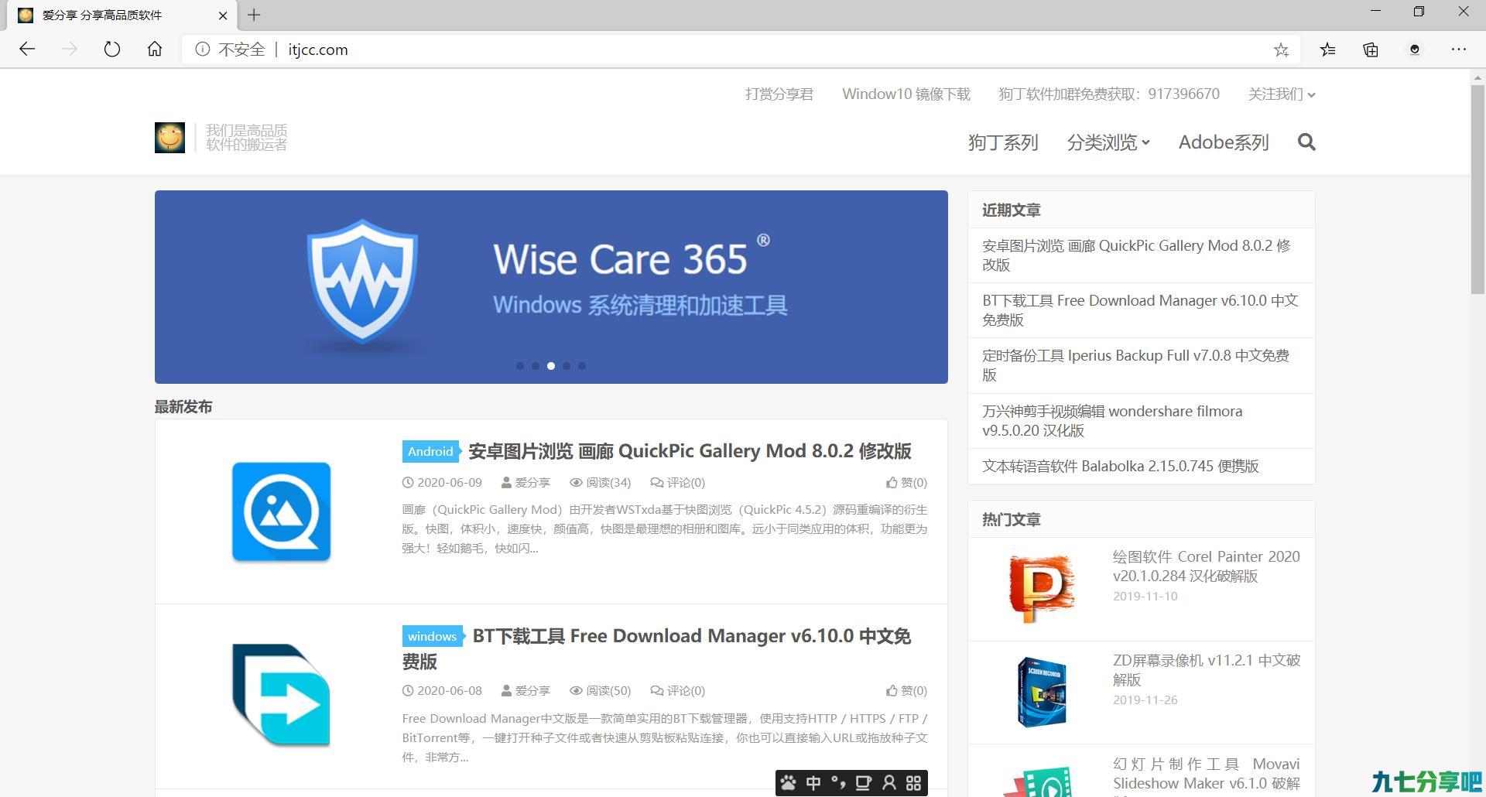Screen dimensions: 1486x797
Task: Open recent post 万兴神剪手 wondershare filmora
Action: pos(1112,421)
